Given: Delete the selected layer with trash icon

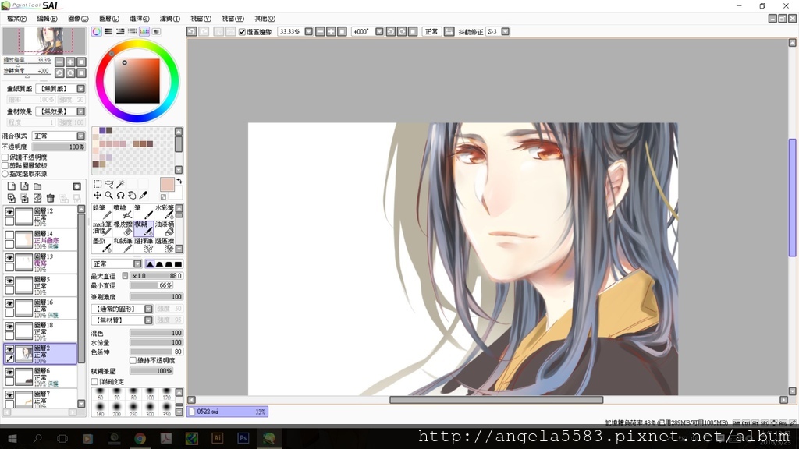Looking at the screenshot, I should (x=51, y=198).
